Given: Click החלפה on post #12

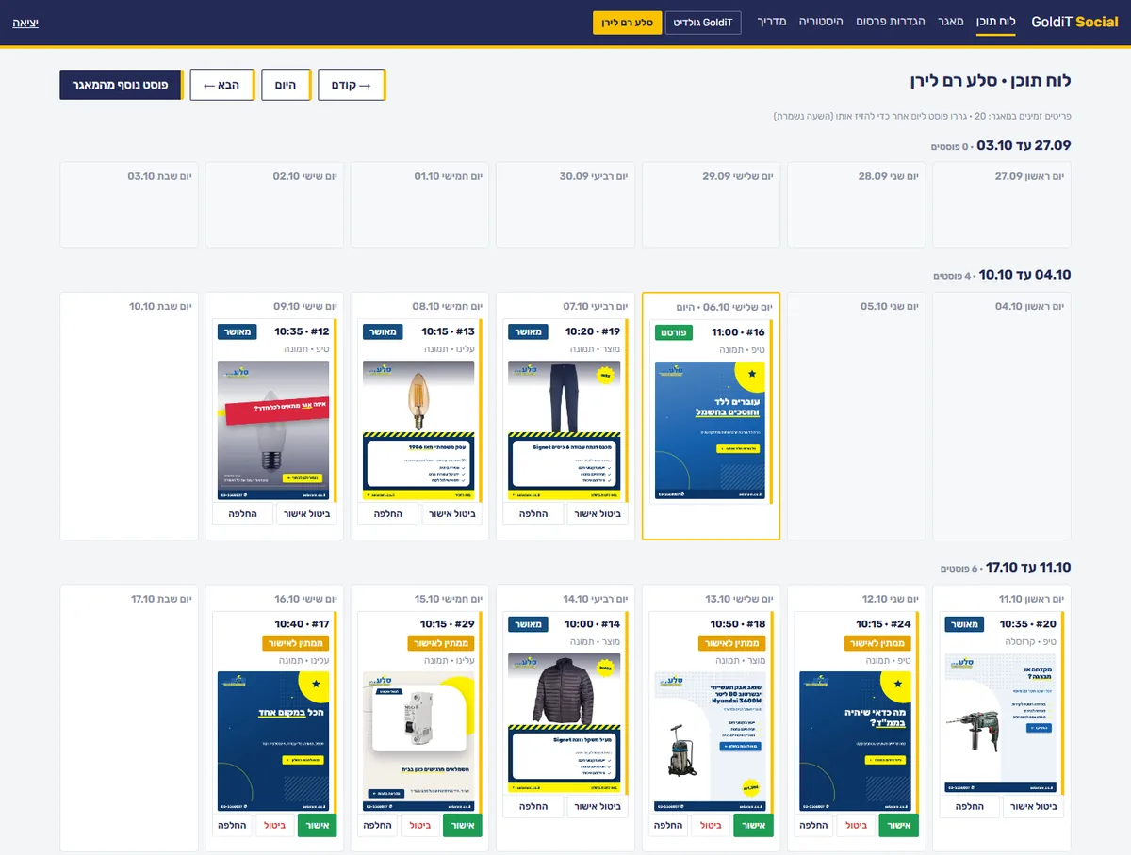Looking at the screenshot, I should click(x=242, y=514).
